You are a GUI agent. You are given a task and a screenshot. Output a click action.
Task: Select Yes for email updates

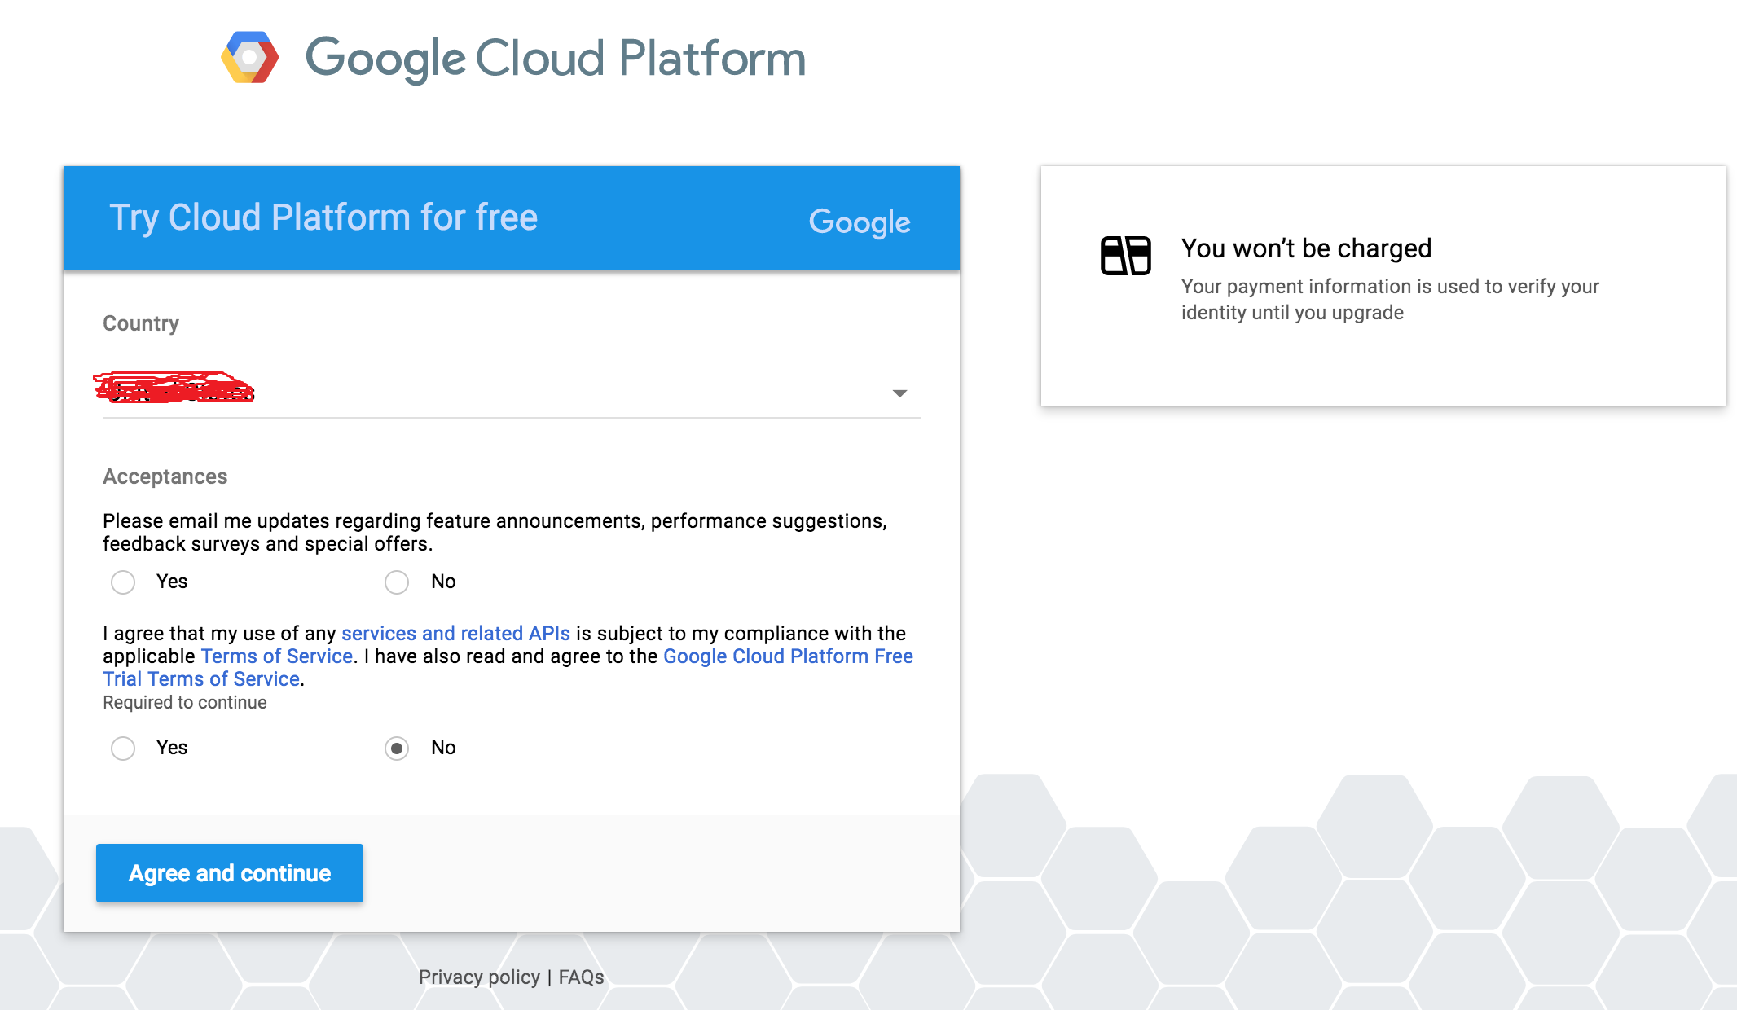(x=123, y=582)
